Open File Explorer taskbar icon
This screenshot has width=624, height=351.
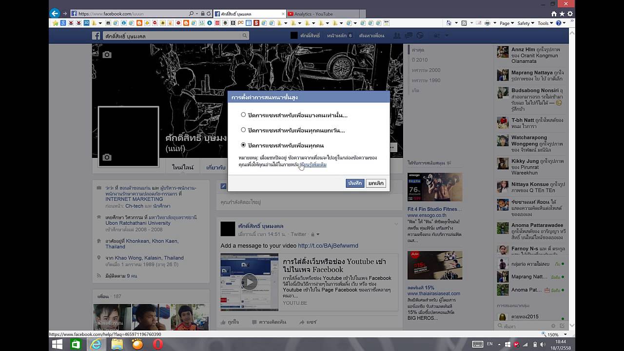(117, 345)
